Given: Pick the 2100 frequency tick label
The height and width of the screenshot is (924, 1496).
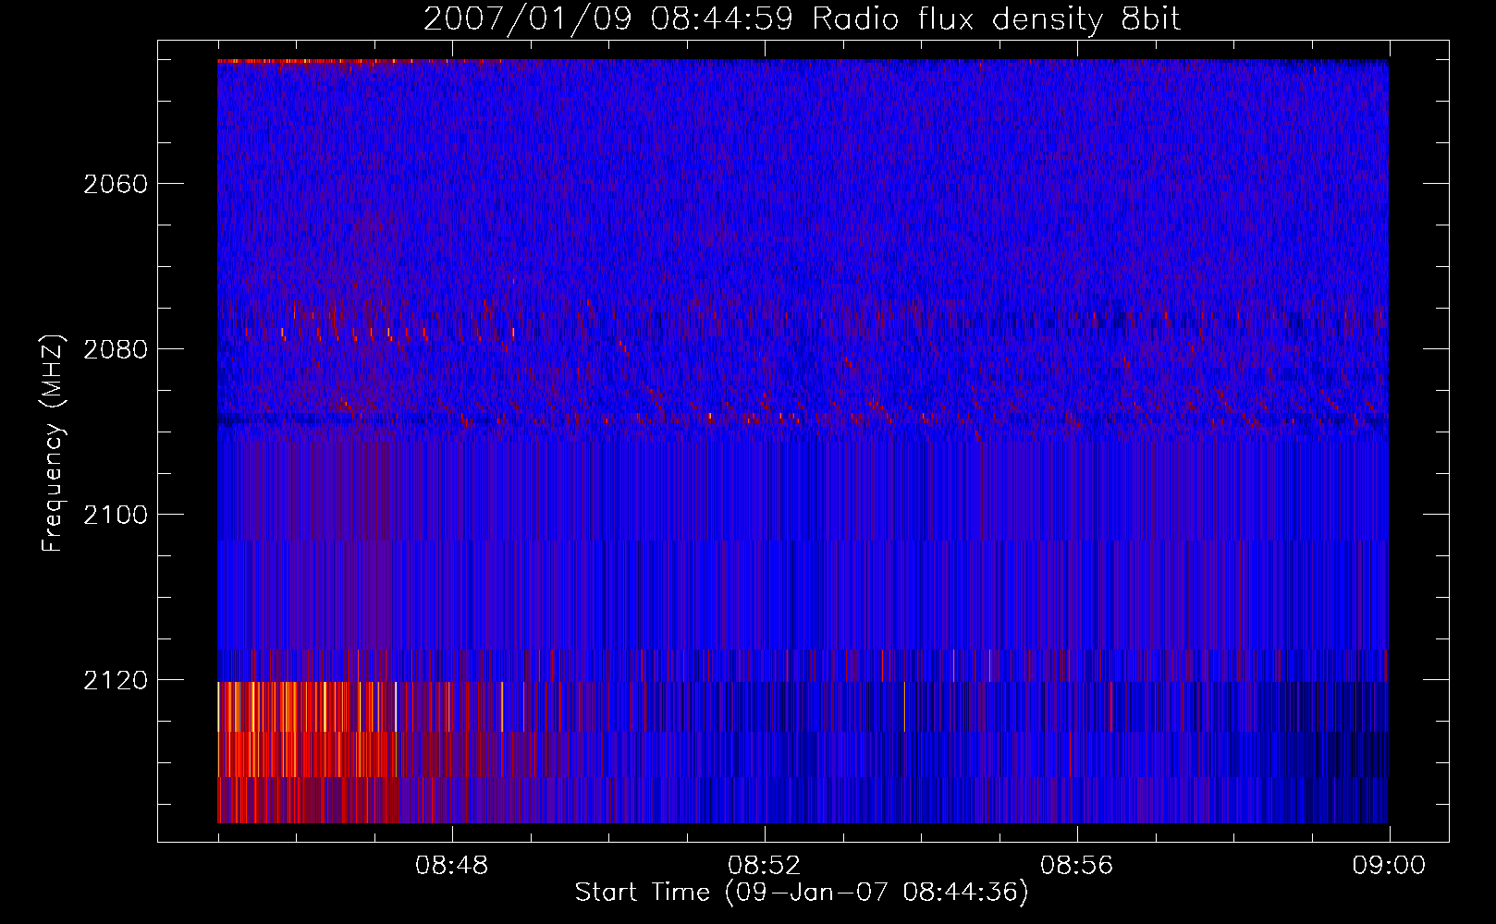Looking at the screenshot, I should tap(116, 515).
